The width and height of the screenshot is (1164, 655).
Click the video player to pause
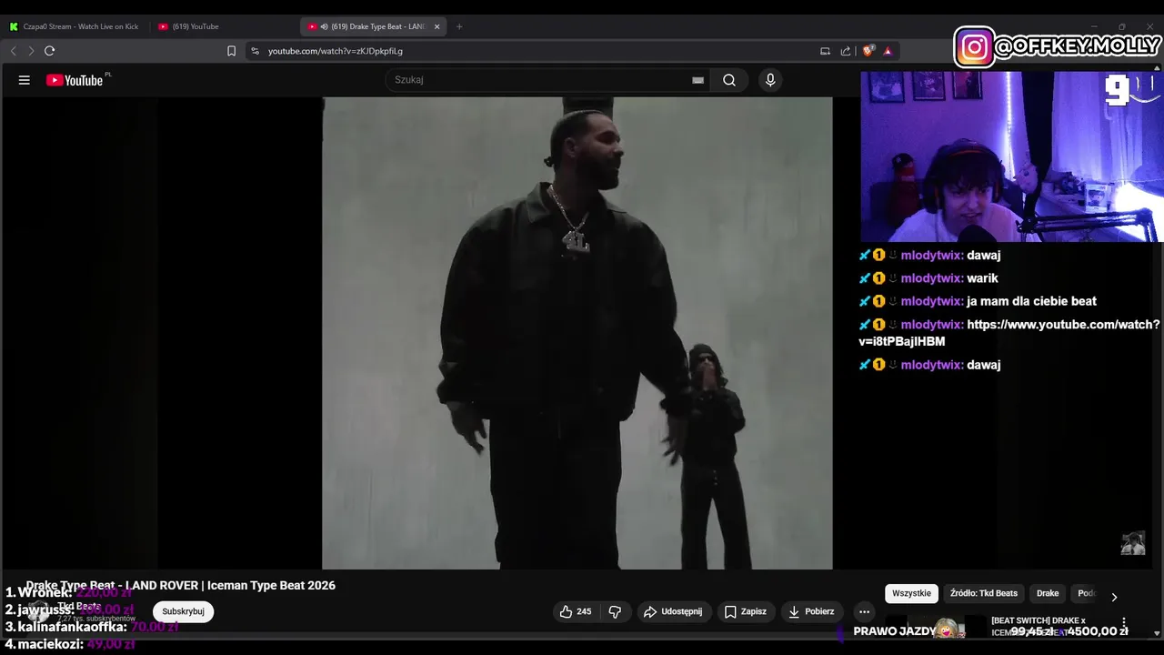coord(577,333)
